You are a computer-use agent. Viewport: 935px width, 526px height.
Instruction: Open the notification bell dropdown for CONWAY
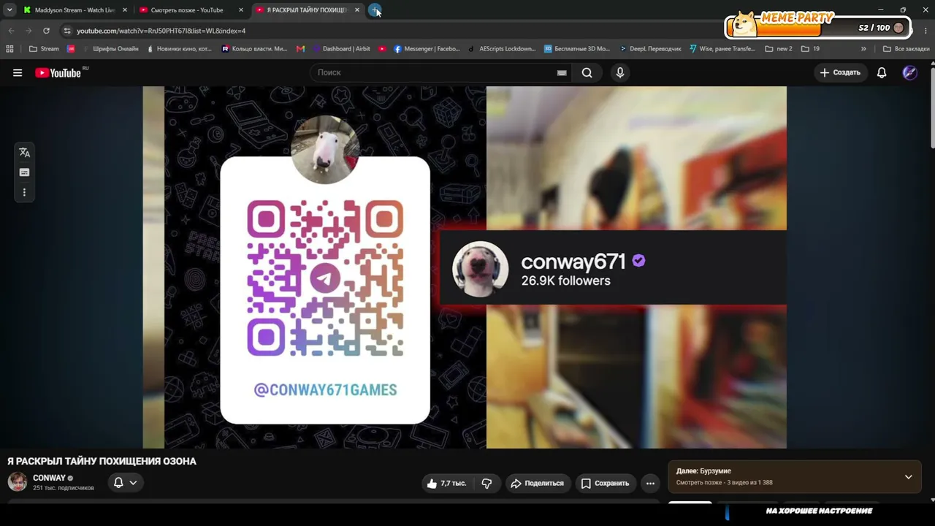coord(125,483)
